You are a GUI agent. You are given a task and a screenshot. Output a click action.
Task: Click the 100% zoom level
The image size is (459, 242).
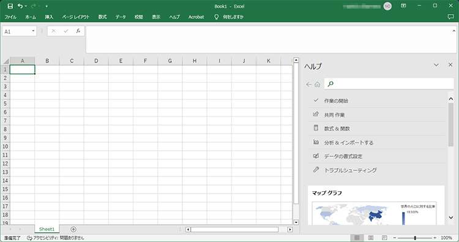[446, 238]
